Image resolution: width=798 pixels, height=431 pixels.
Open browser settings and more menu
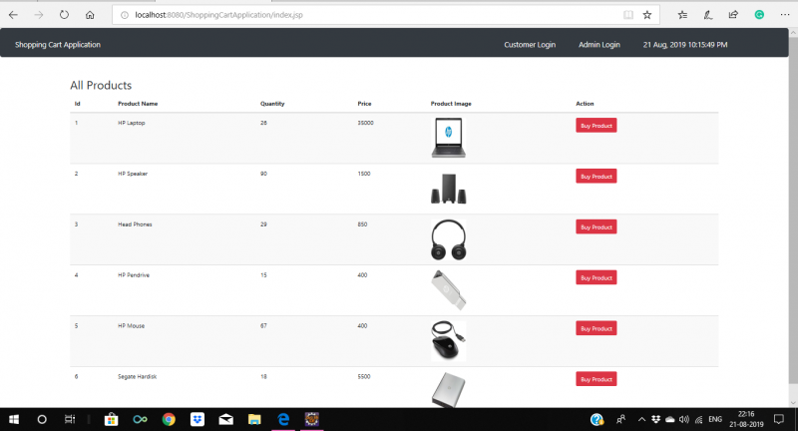(x=785, y=15)
